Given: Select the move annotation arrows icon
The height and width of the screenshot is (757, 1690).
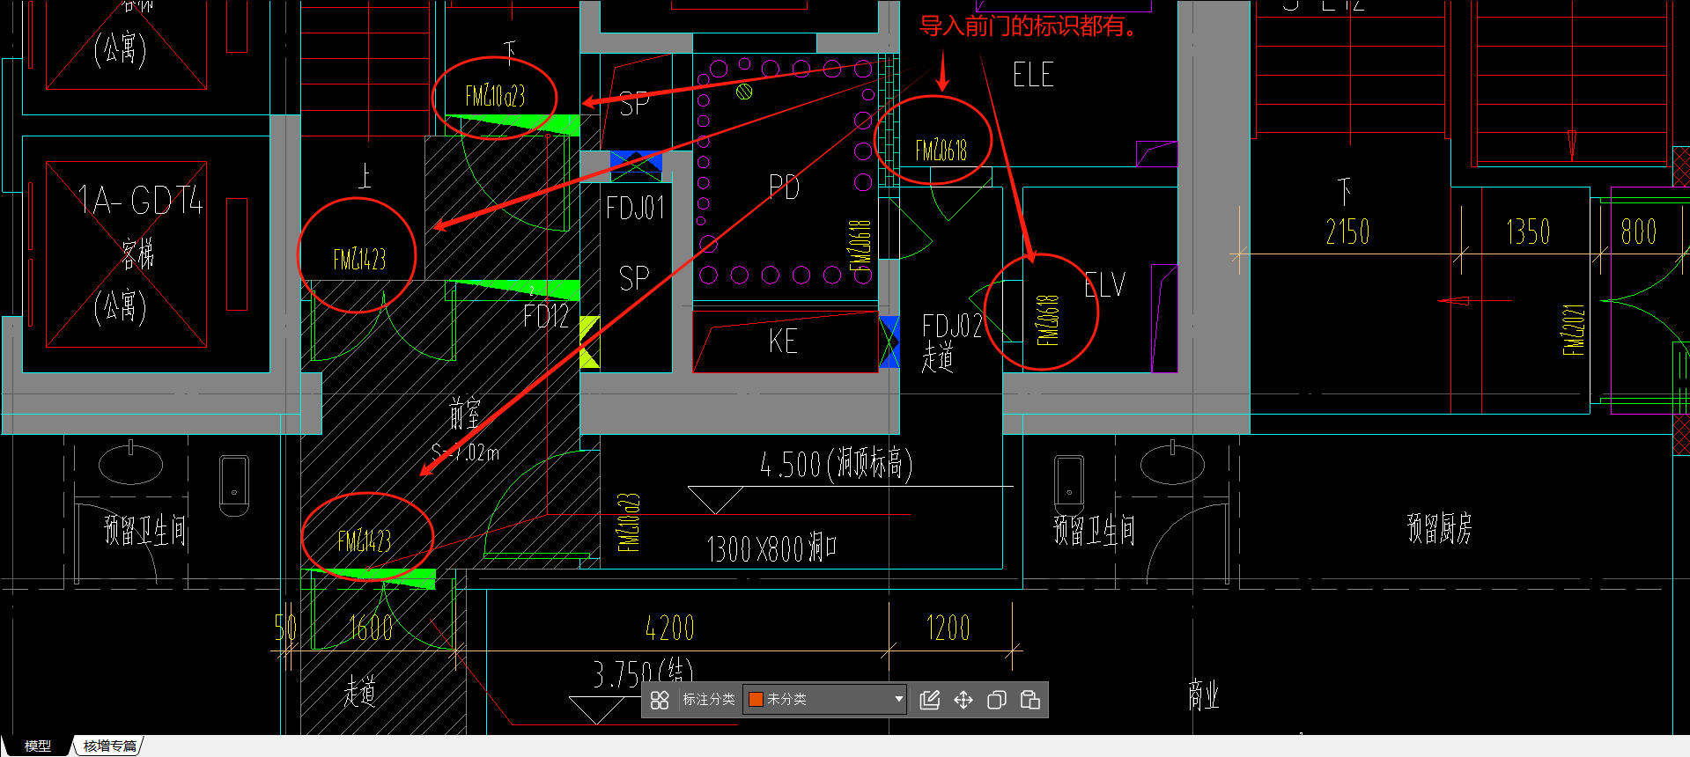Looking at the screenshot, I should (963, 700).
